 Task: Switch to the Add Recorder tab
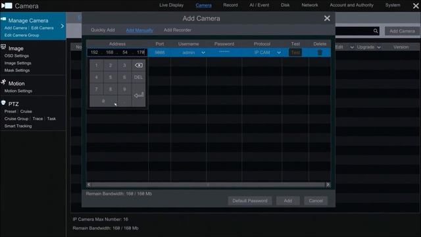(x=178, y=30)
